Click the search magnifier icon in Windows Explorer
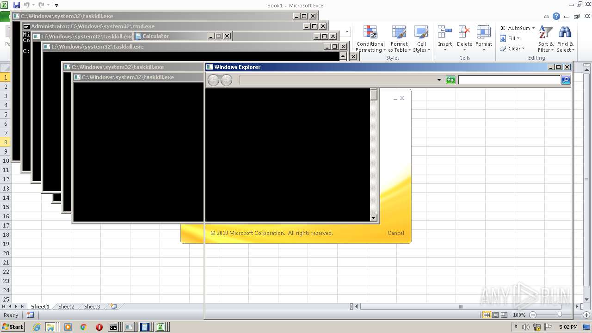592x333 pixels. click(565, 80)
